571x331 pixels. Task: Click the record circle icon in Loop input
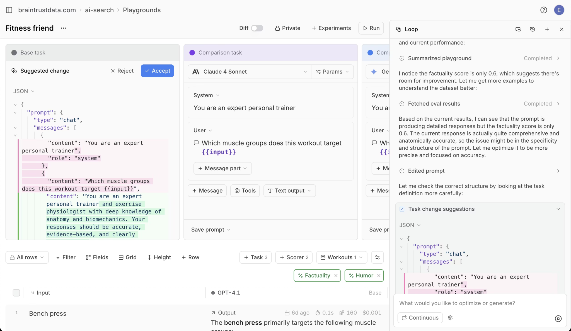558,318
